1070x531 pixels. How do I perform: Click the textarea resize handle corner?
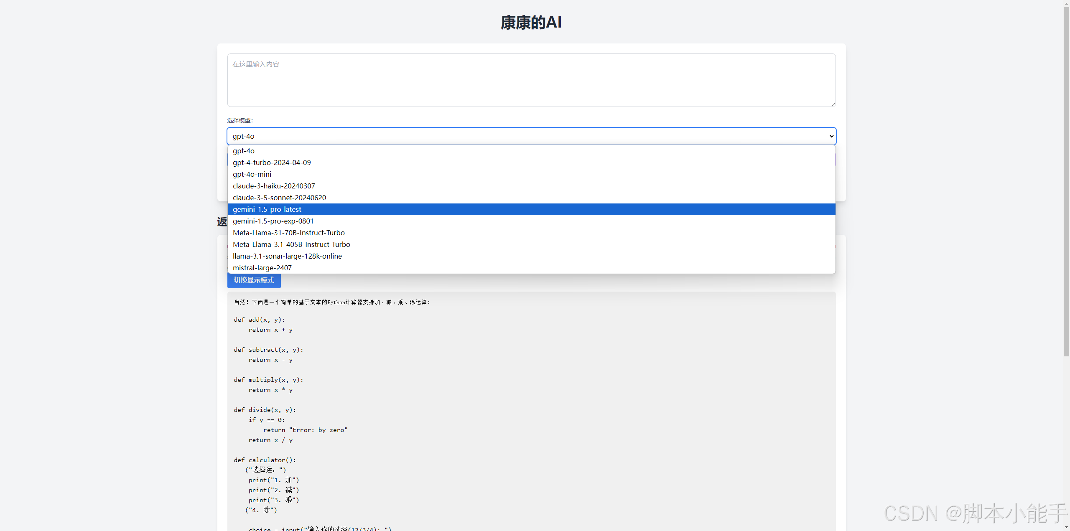click(833, 104)
